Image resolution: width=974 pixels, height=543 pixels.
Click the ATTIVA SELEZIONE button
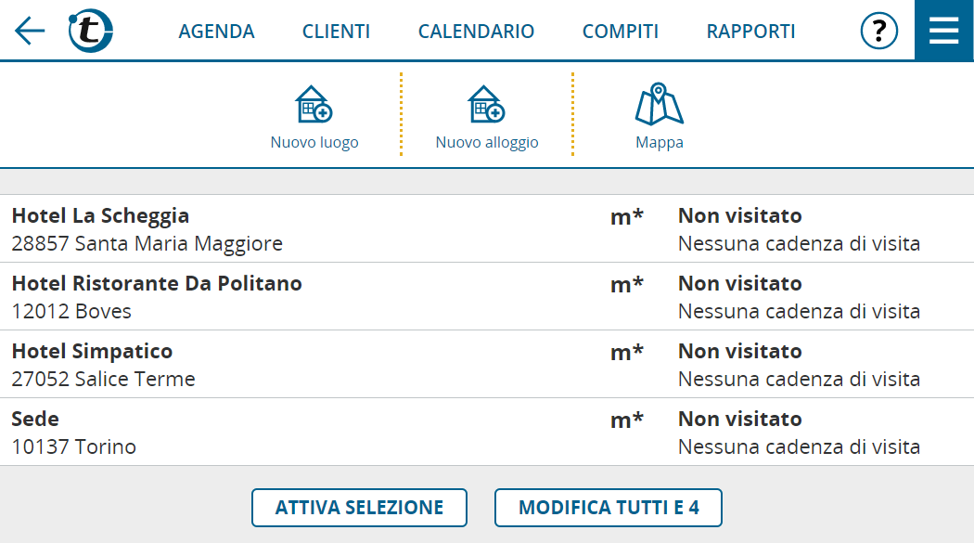point(359,508)
